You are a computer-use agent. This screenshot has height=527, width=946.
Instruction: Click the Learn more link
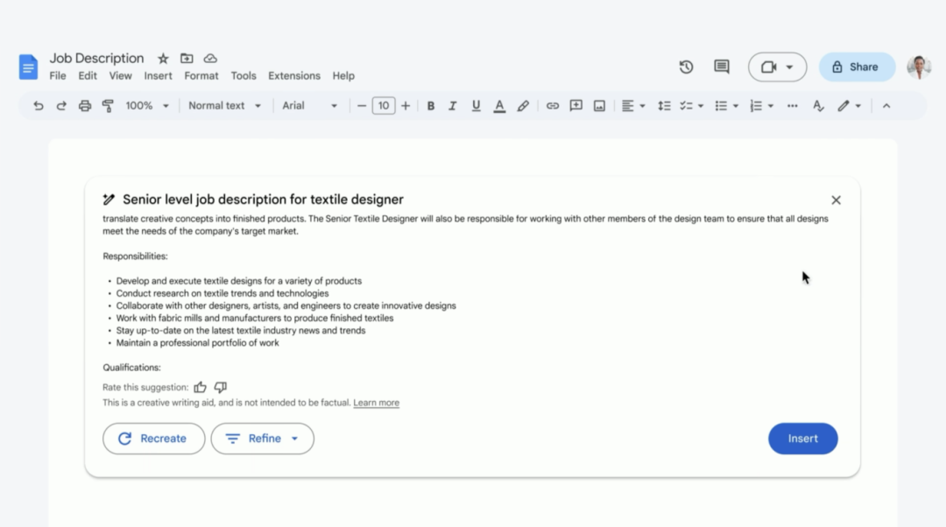pyautogui.click(x=376, y=404)
